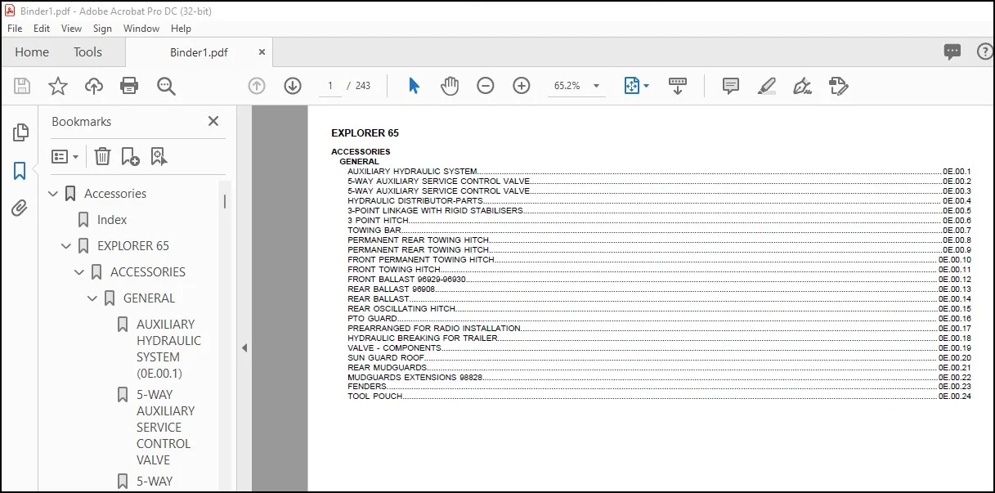Close the Binder1.pdf tab
Image resolution: width=995 pixels, height=493 pixels.
coord(262,52)
